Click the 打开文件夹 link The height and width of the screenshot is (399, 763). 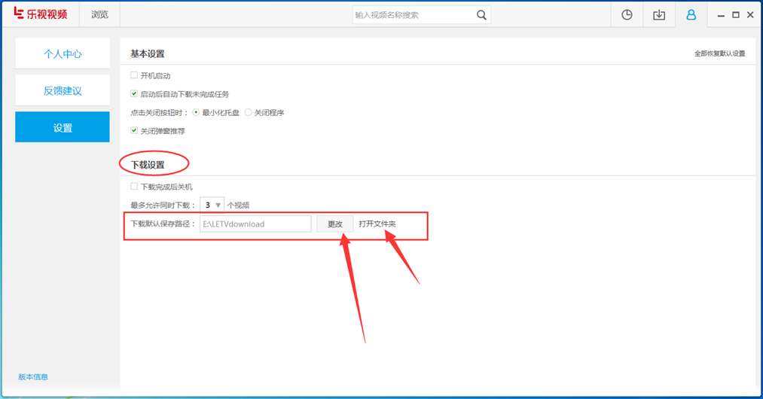pos(377,224)
